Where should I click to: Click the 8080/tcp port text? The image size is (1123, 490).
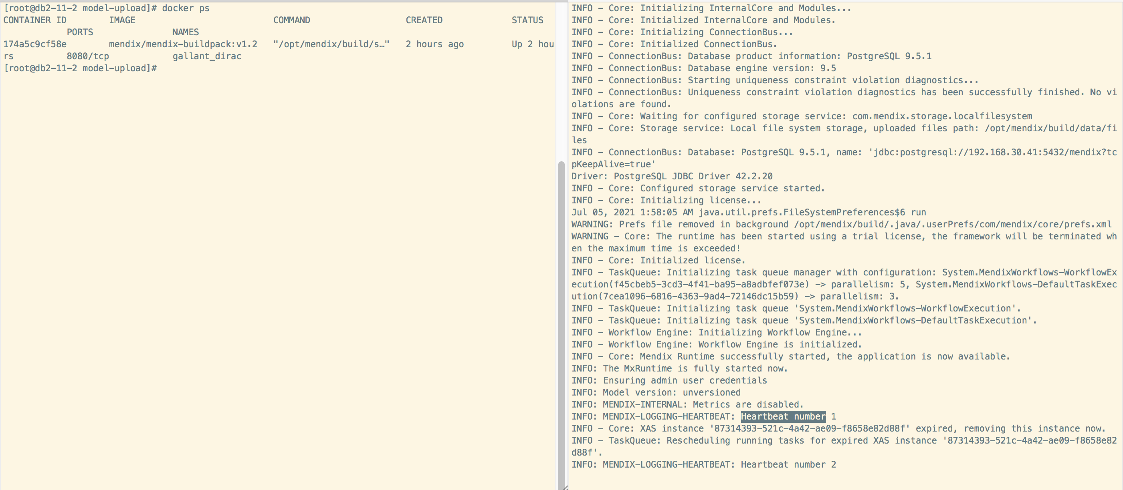tap(88, 56)
